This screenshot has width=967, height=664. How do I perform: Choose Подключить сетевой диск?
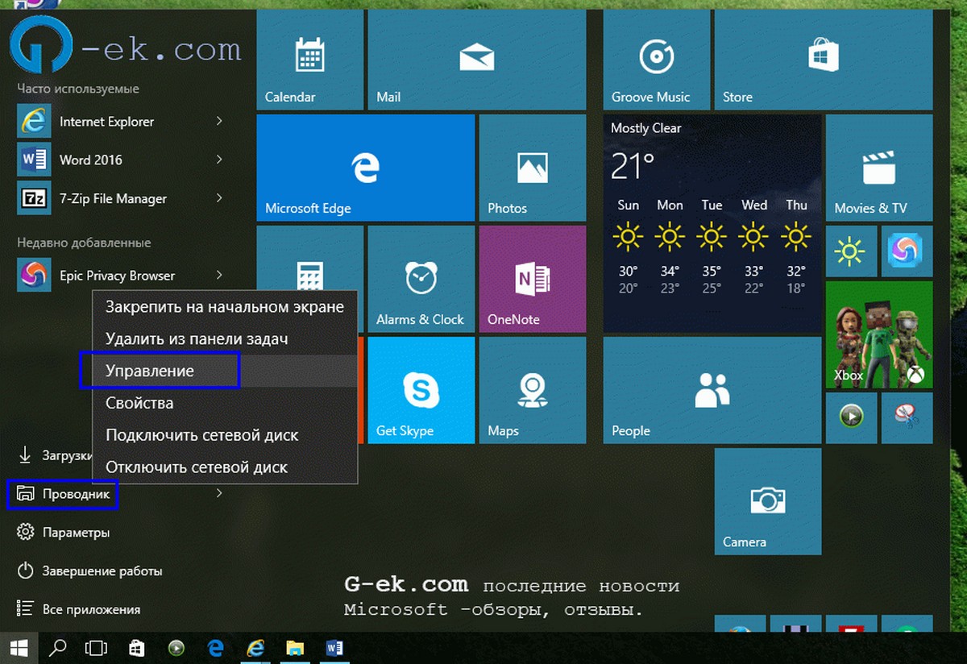(225, 435)
